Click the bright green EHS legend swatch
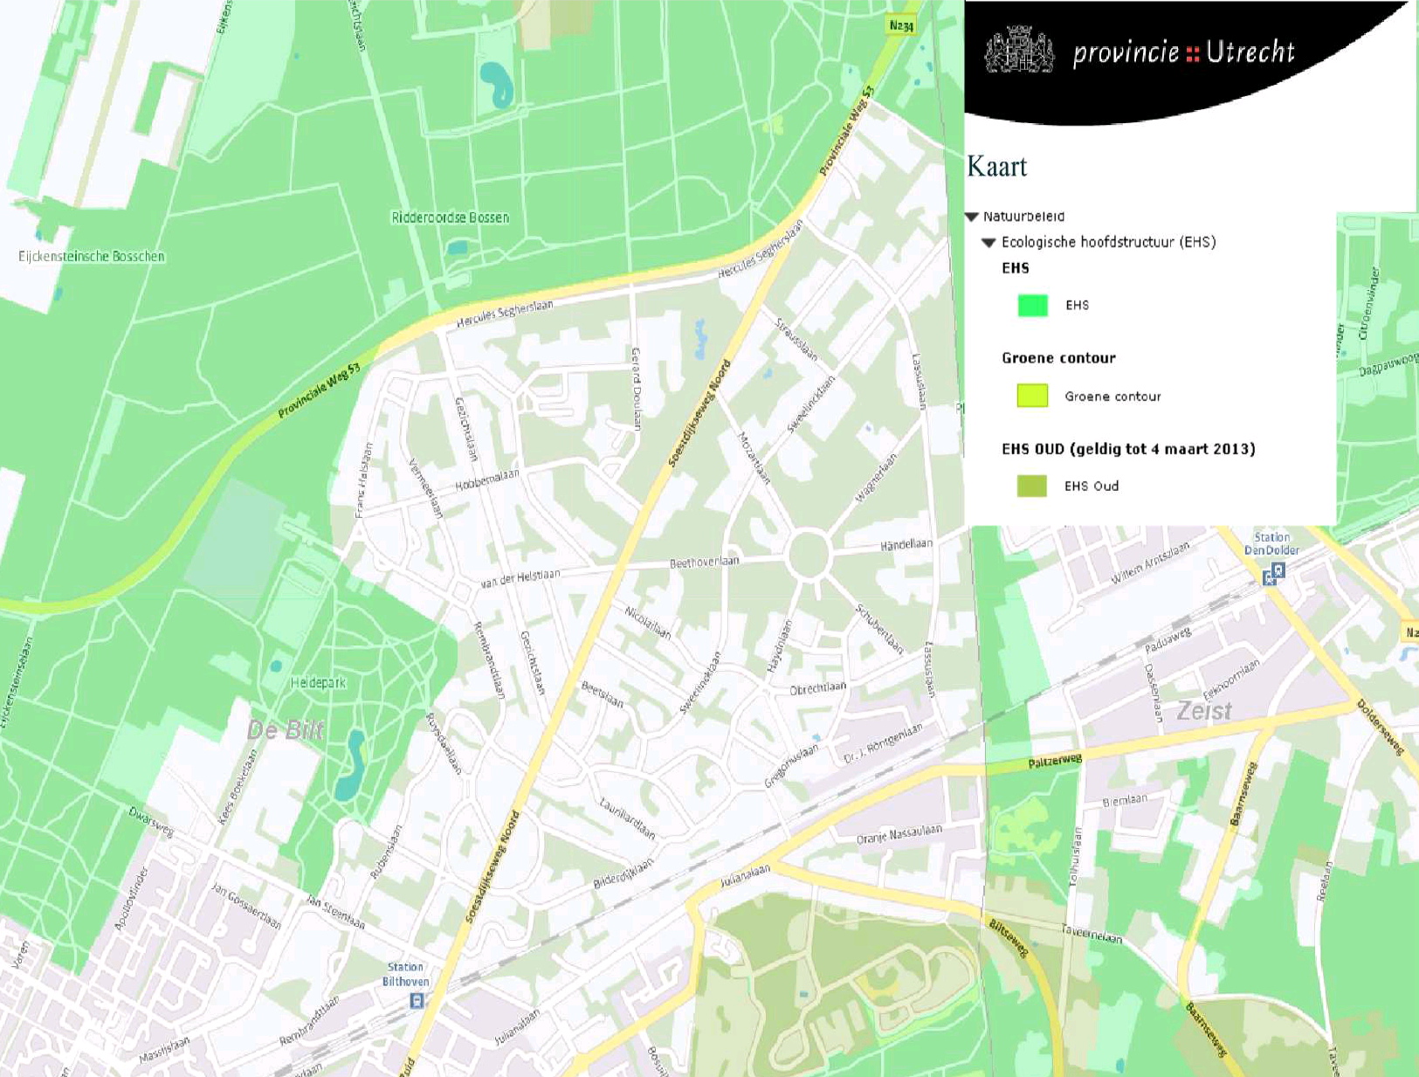This screenshot has width=1419, height=1077. (1032, 305)
